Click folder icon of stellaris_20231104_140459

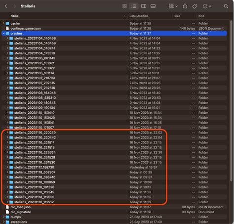11,43
